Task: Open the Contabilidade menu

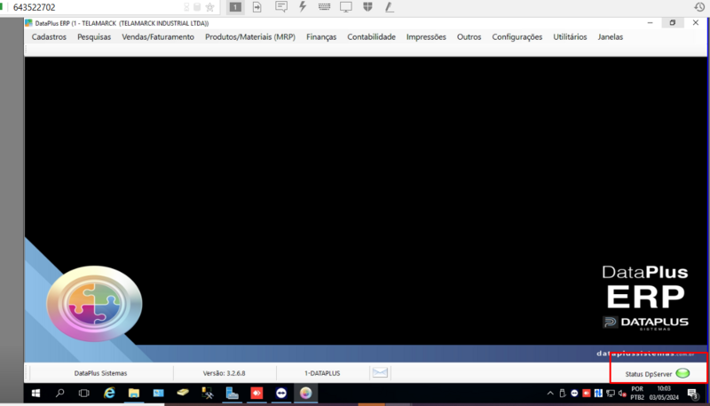Action: click(371, 37)
